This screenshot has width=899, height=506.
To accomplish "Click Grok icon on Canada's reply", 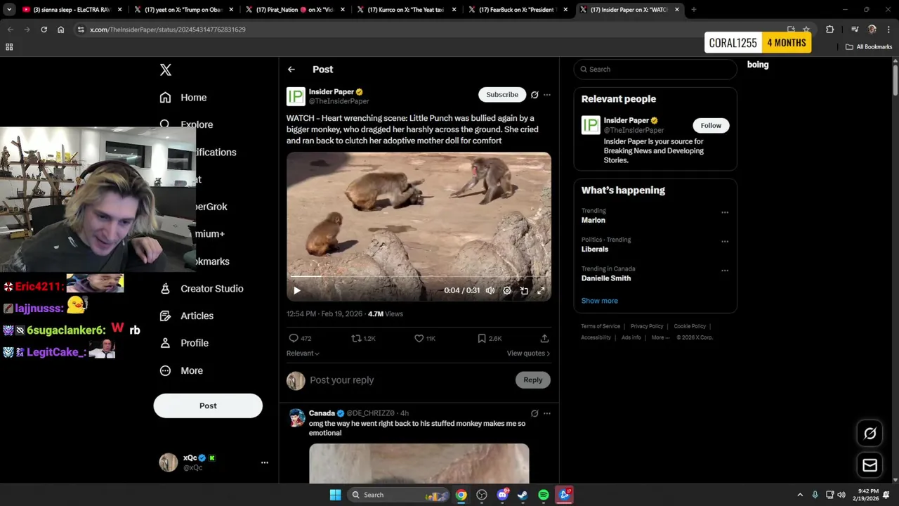I will point(534,413).
